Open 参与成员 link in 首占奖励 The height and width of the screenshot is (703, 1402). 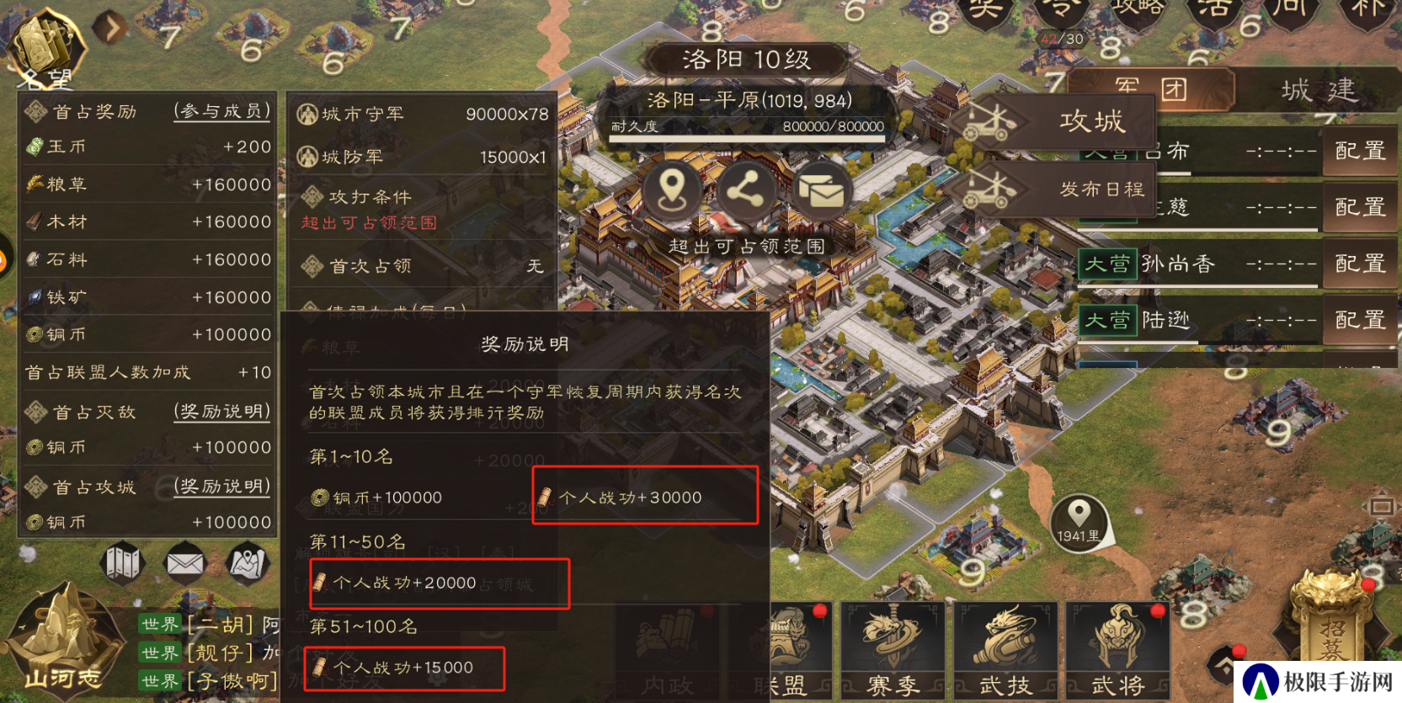[x=222, y=111]
